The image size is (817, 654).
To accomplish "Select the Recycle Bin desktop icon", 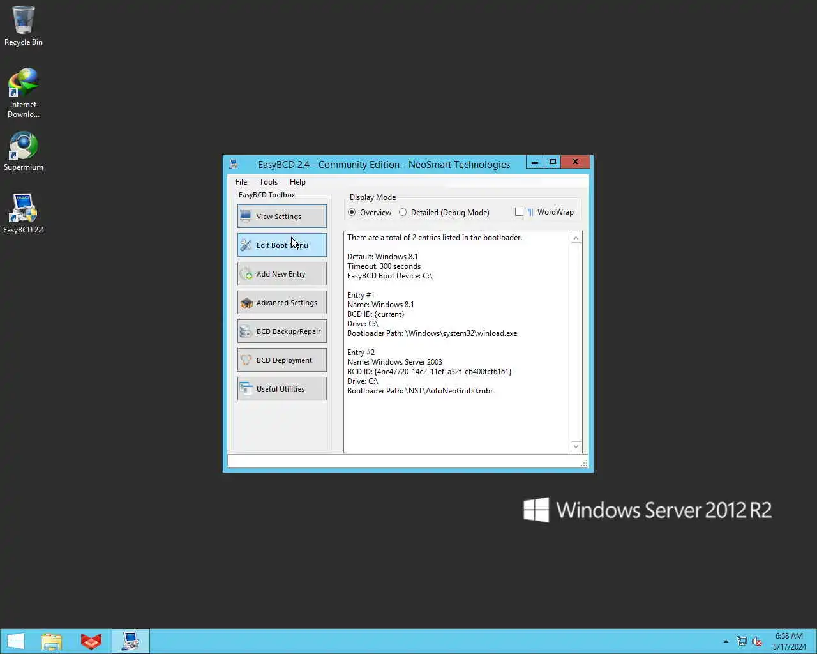I will 24,26.
